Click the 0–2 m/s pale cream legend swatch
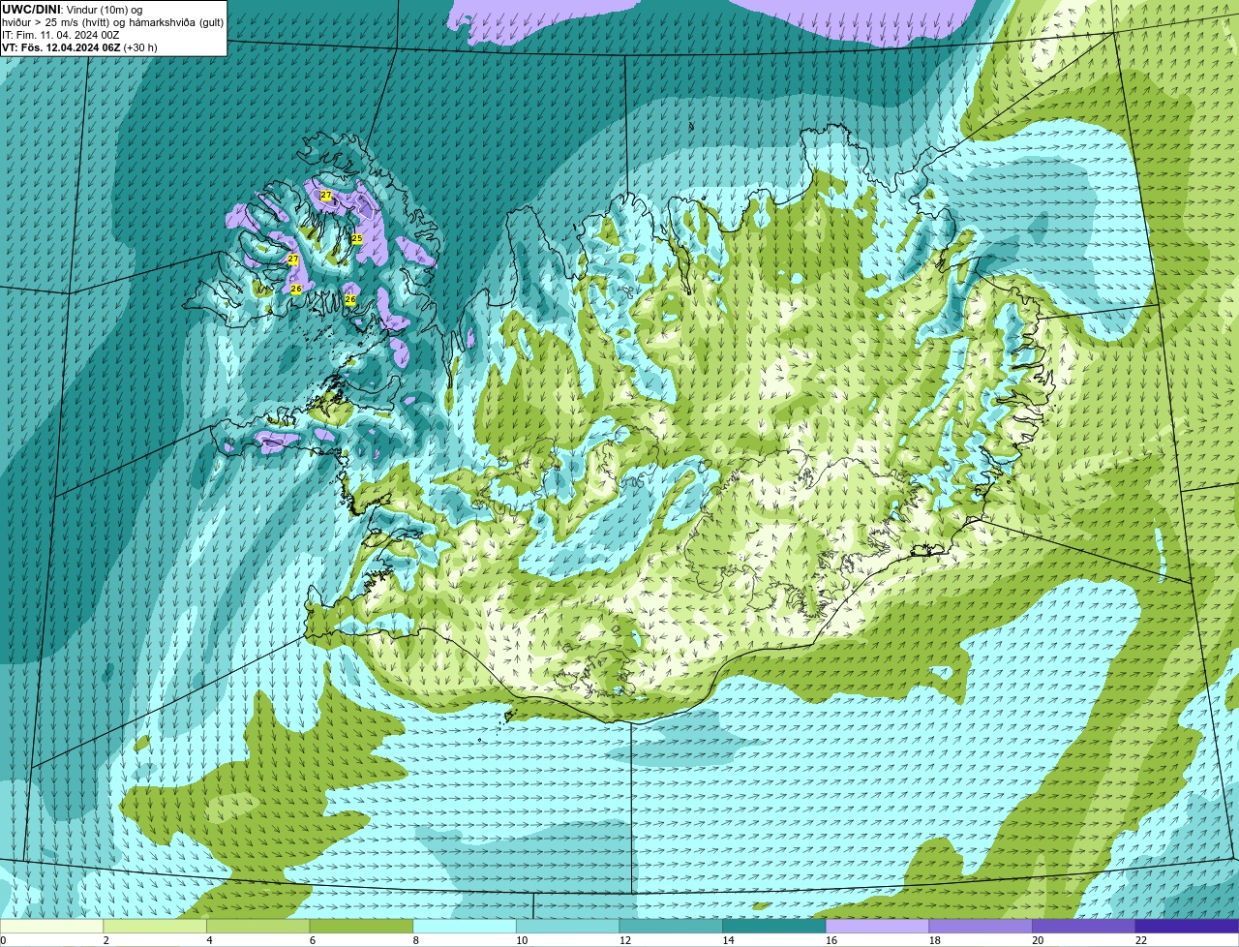Screen dimensions: 1239x947 (51, 926)
